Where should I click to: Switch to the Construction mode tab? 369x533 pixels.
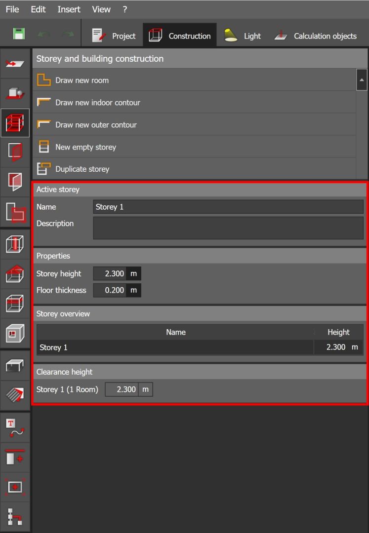180,35
